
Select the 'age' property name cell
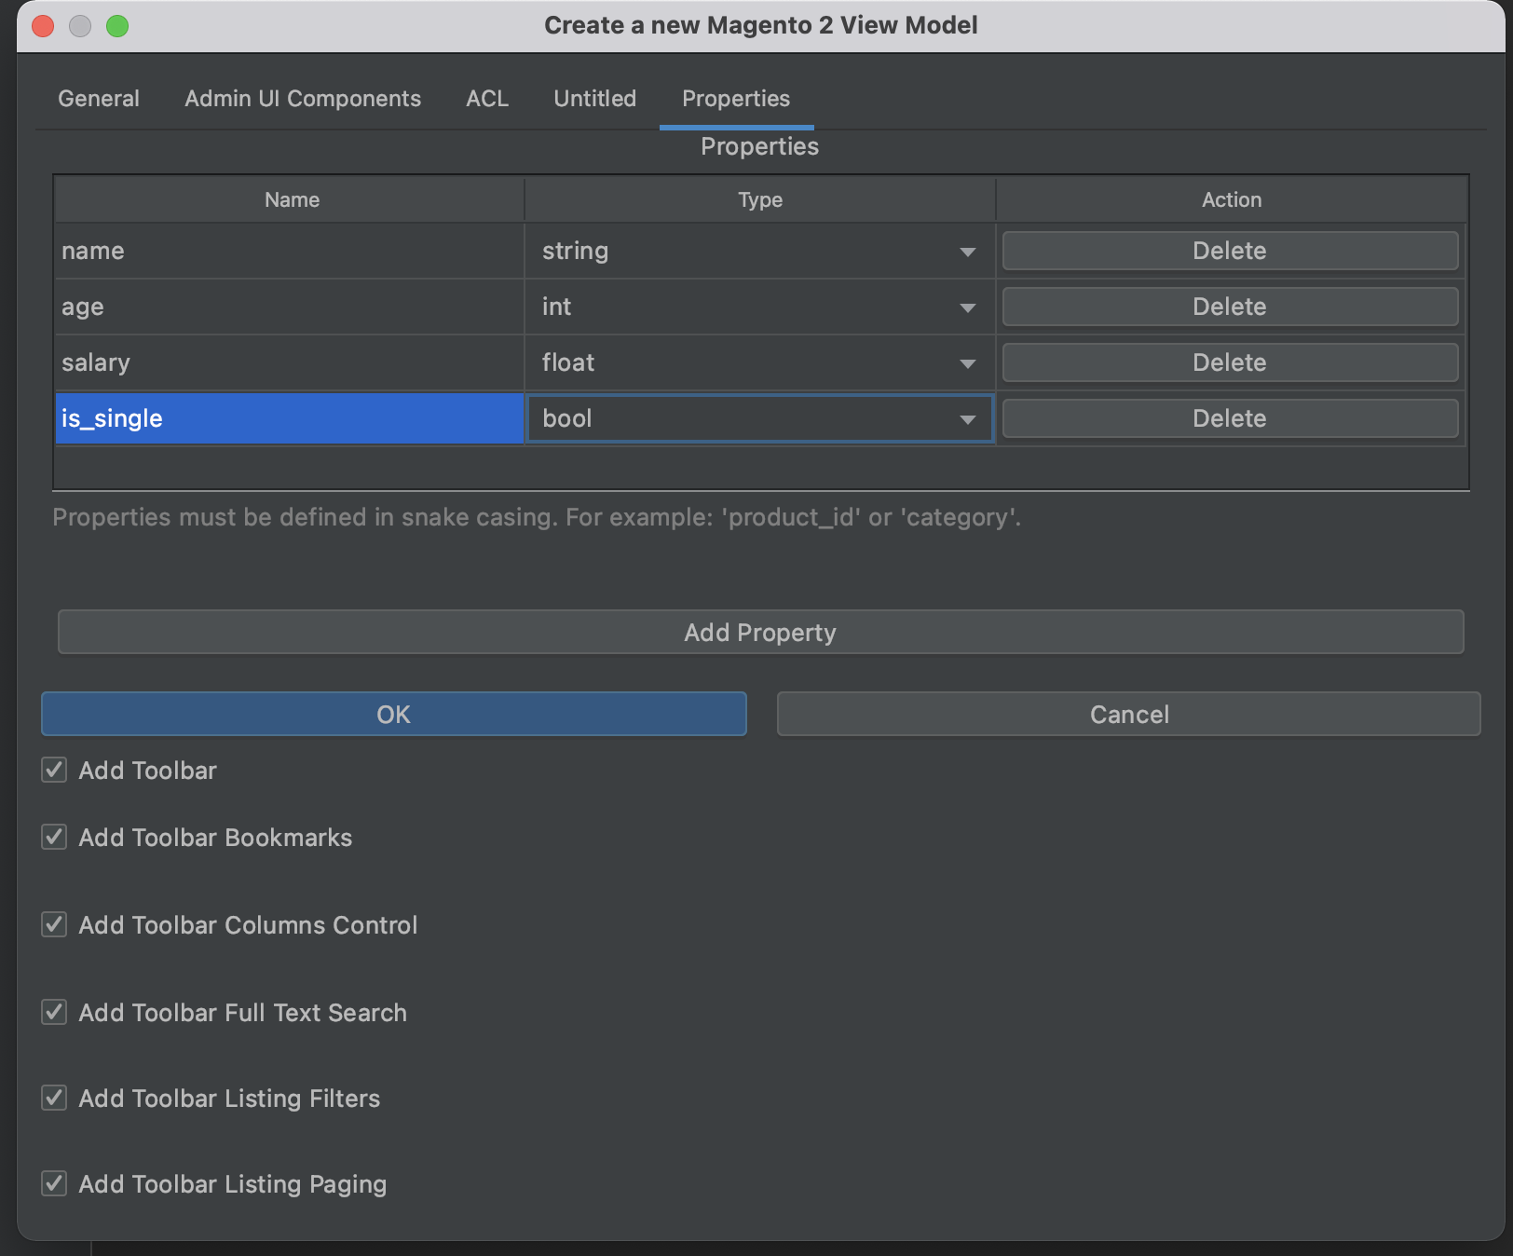point(290,307)
